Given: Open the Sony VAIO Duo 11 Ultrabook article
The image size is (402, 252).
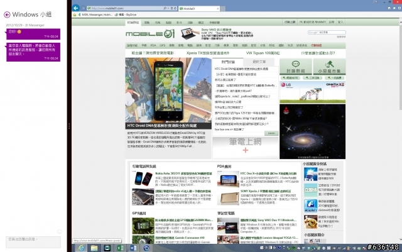Looking at the screenshot, I should (268, 220).
